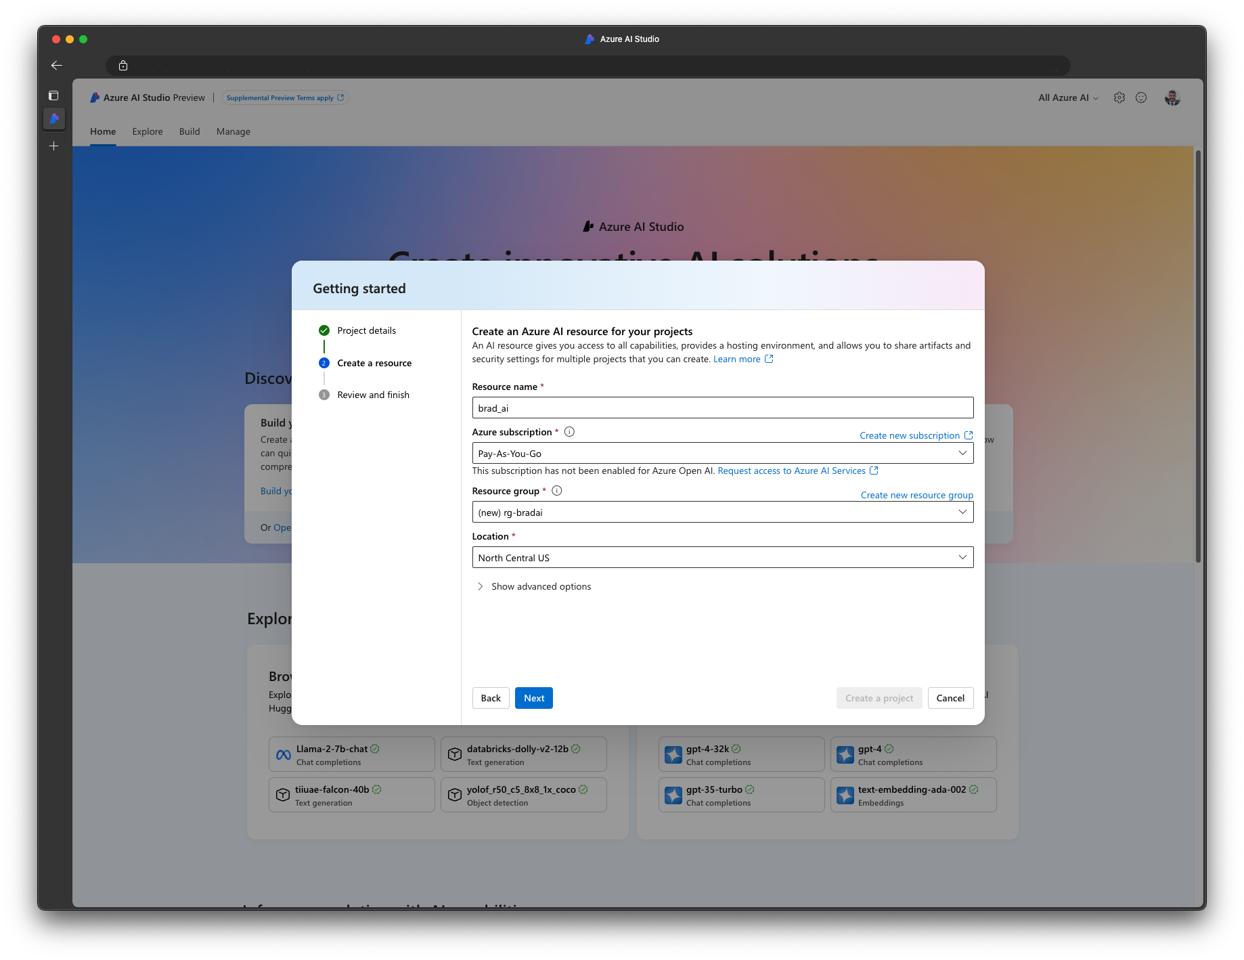Click the browser back arrow
Viewport: 1244px width, 960px height.
coord(57,65)
